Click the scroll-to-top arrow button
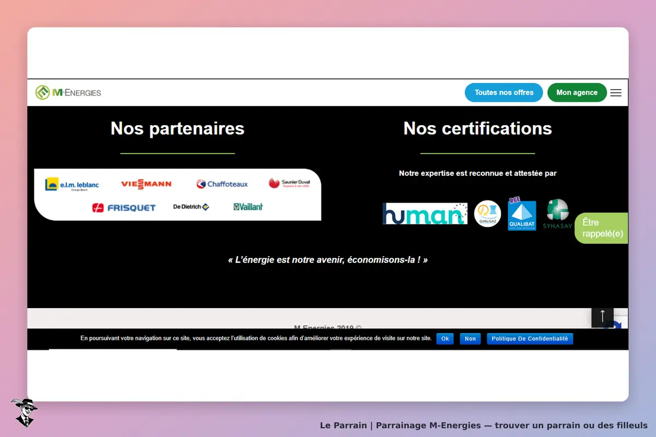This screenshot has width=656, height=437. (602, 317)
